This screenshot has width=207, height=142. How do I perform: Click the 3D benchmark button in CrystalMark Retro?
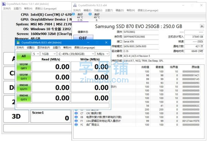(16, 116)
